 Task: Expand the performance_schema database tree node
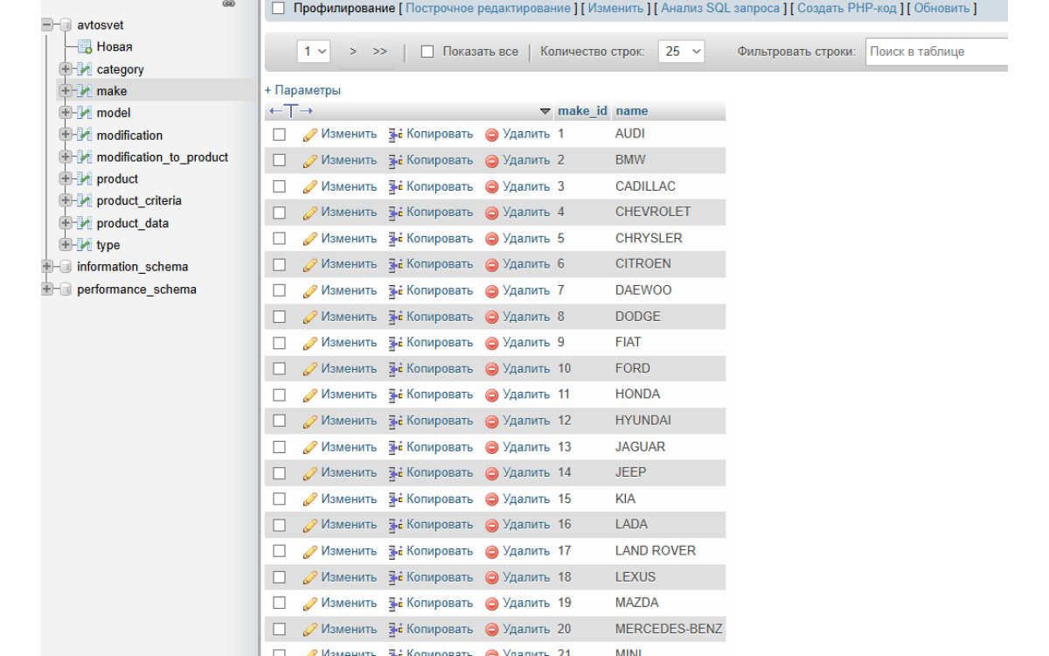(47, 290)
